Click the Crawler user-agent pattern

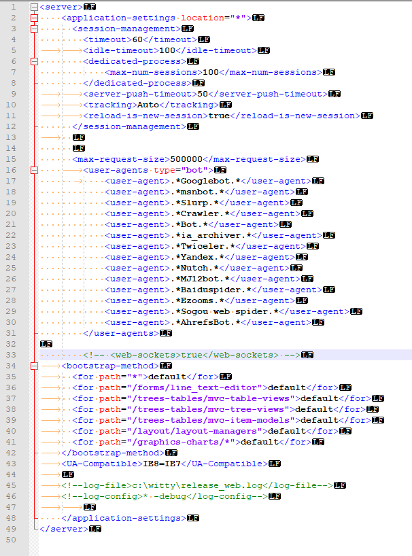(x=201, y=214)
